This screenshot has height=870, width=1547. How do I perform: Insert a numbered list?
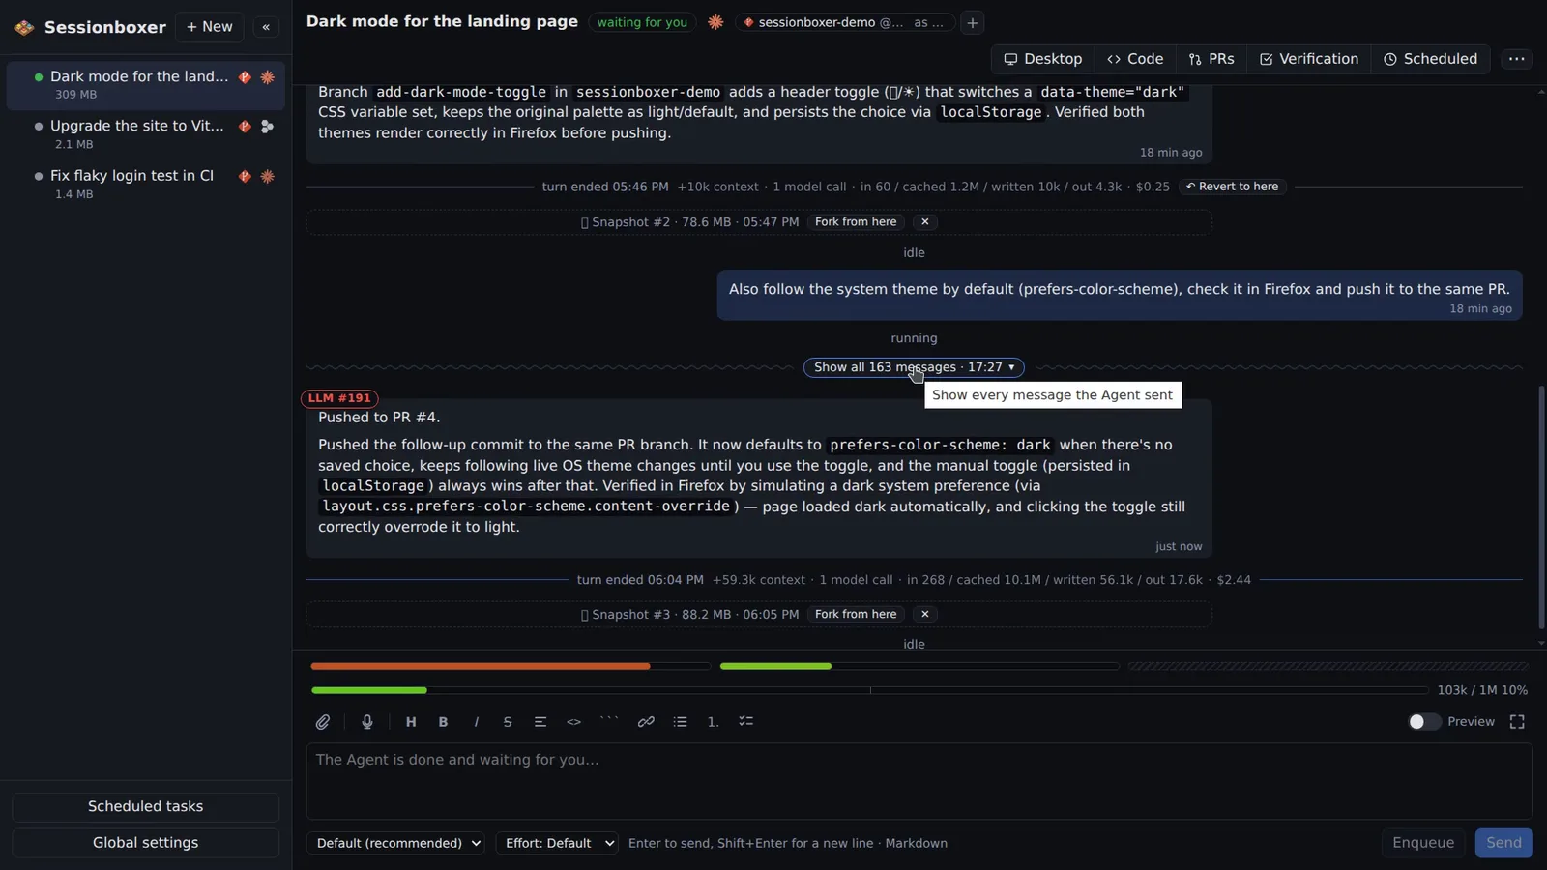714,722
